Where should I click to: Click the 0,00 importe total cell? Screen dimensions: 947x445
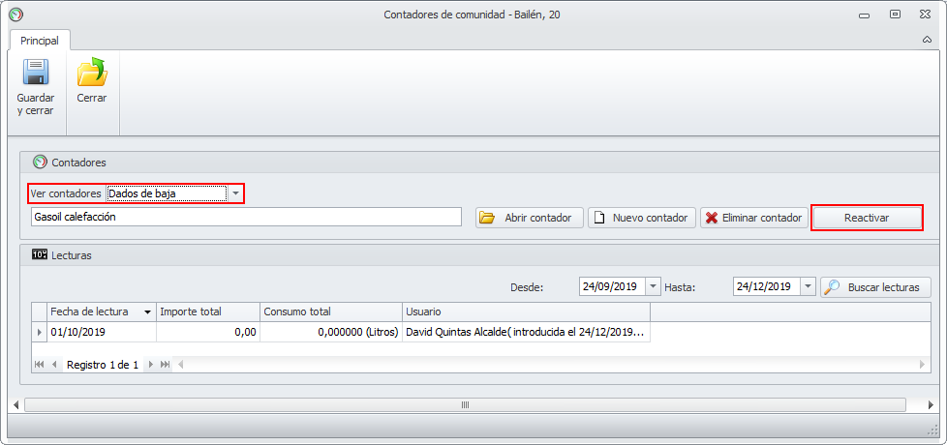tap(208, 332)
